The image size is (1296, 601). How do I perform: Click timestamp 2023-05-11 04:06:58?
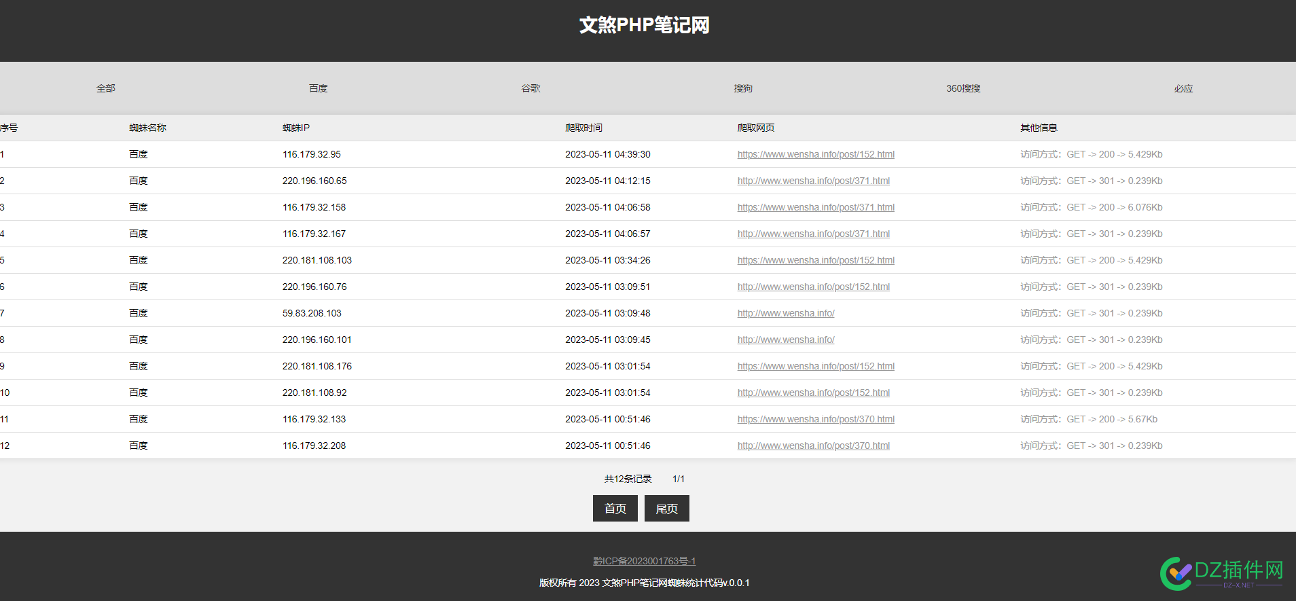click(608, 207)
